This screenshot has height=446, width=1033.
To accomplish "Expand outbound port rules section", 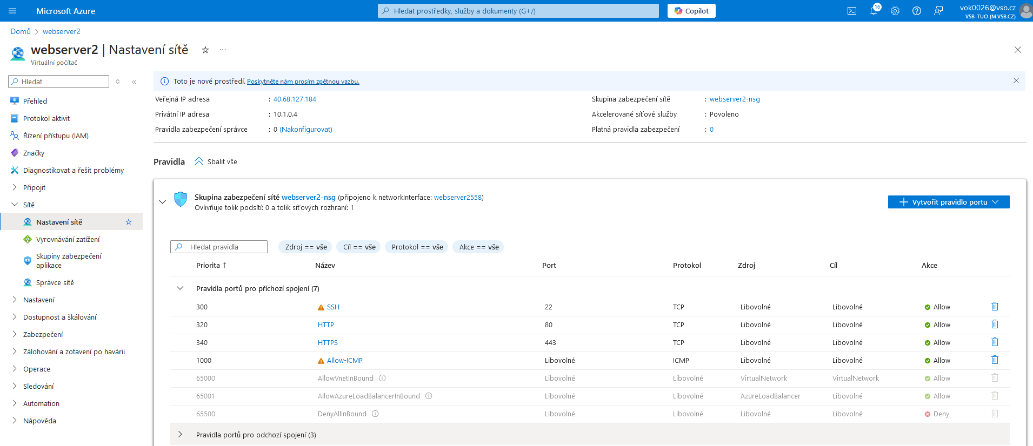I will (180, 435).
